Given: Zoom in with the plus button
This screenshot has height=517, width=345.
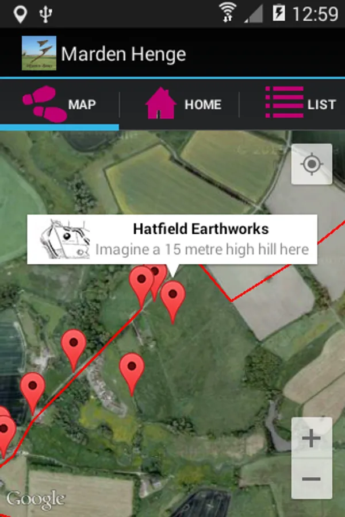Looking at the screenshot, I should tap(312, 438).
